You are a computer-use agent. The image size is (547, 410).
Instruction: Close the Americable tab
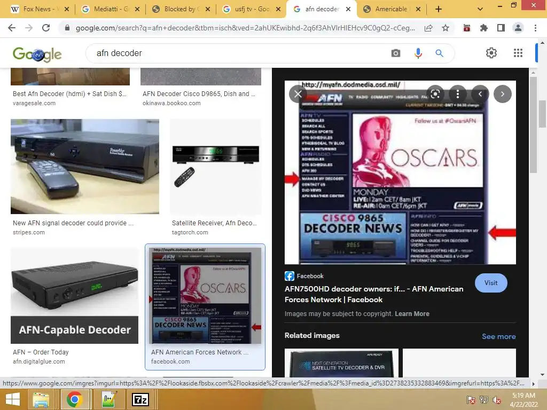(x=419, y=9)
